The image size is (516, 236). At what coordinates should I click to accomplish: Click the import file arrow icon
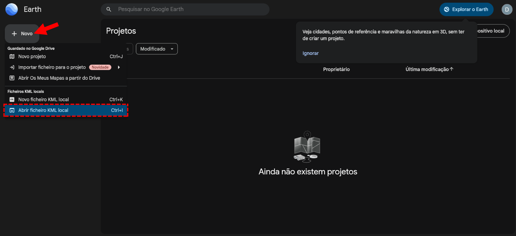click(x=12, y=67)
